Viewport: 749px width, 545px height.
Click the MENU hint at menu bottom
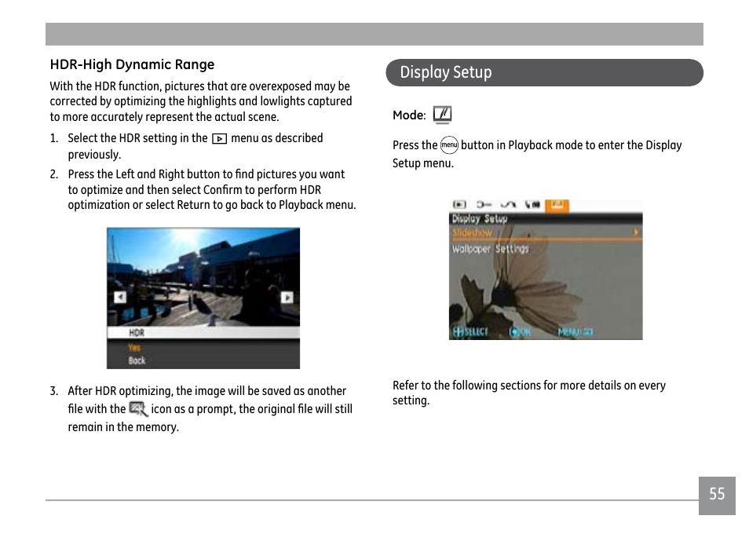tap(575, 331)
